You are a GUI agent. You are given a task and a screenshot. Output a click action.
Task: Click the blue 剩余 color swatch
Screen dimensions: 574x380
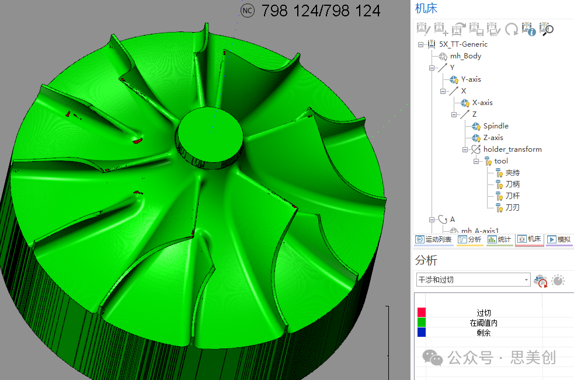[x=422, y=332]
